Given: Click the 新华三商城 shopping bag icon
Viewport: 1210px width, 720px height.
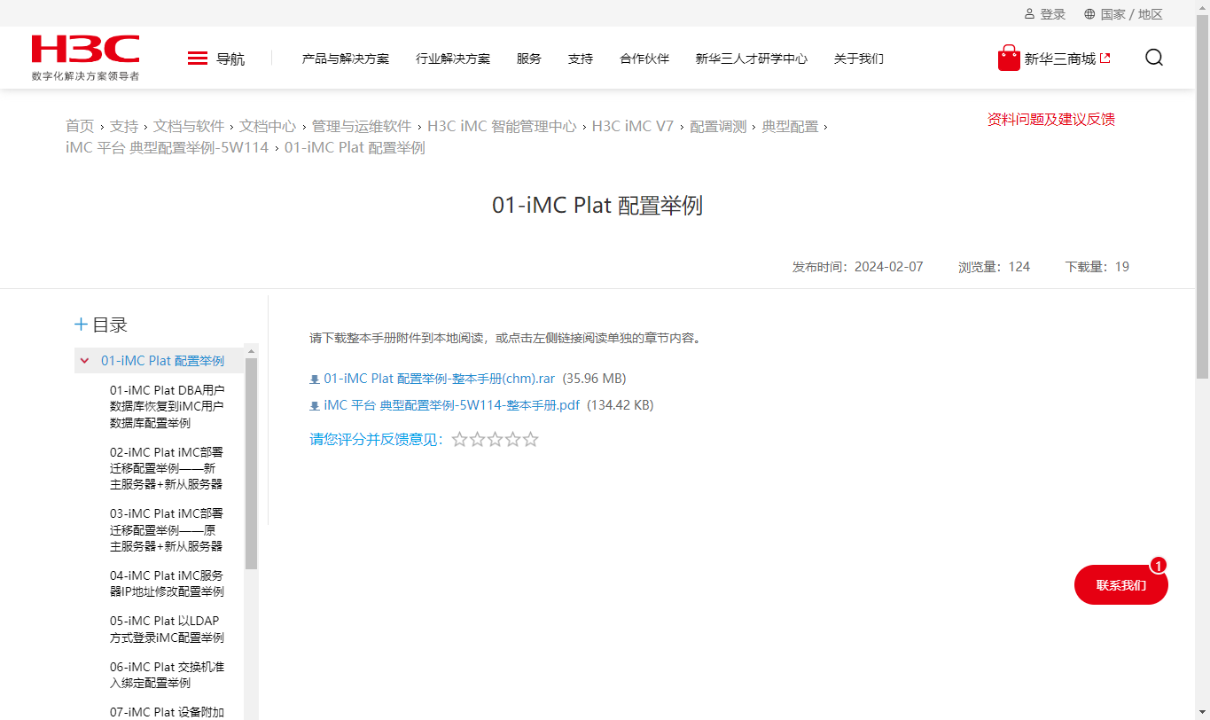Looking at the screenshot, I should (x=1009, y=59).
